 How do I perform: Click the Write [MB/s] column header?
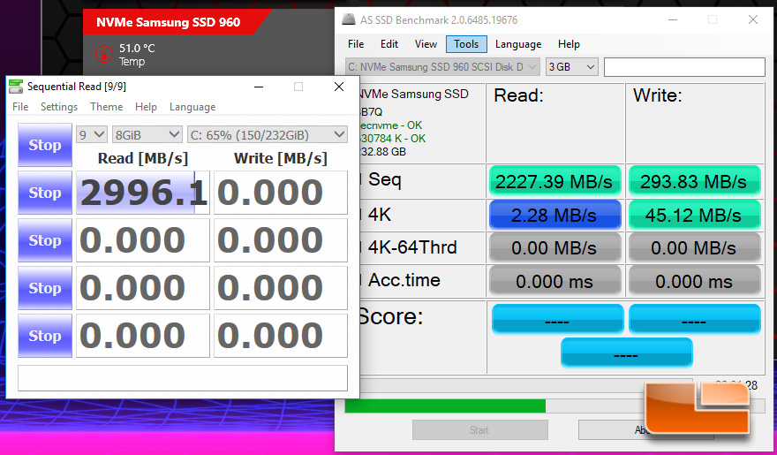(281, 158)
